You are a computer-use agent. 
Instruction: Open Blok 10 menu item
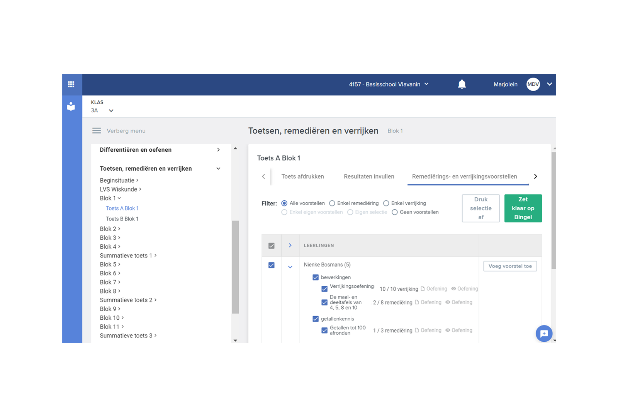tap(112, 318)
